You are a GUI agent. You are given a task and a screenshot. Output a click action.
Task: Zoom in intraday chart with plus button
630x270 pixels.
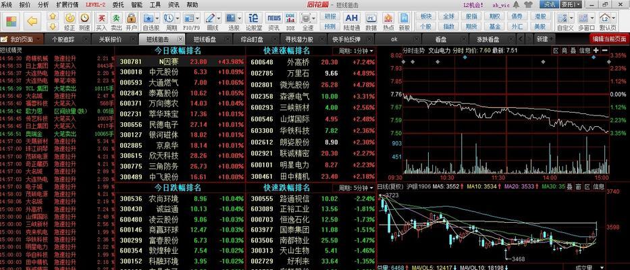(596, 51)
